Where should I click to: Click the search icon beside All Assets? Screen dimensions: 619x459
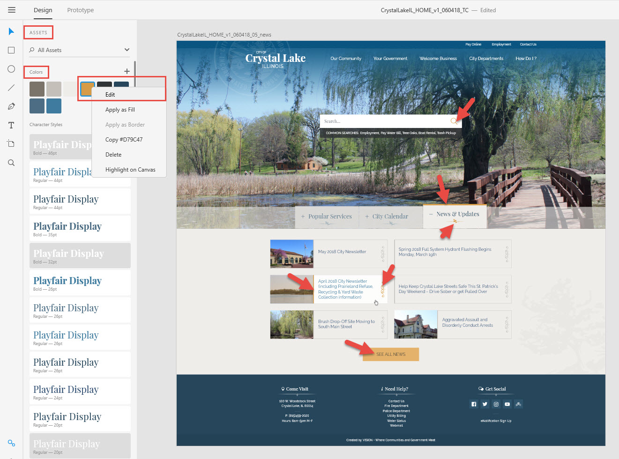pyautogui.click(x=32, y=50)
